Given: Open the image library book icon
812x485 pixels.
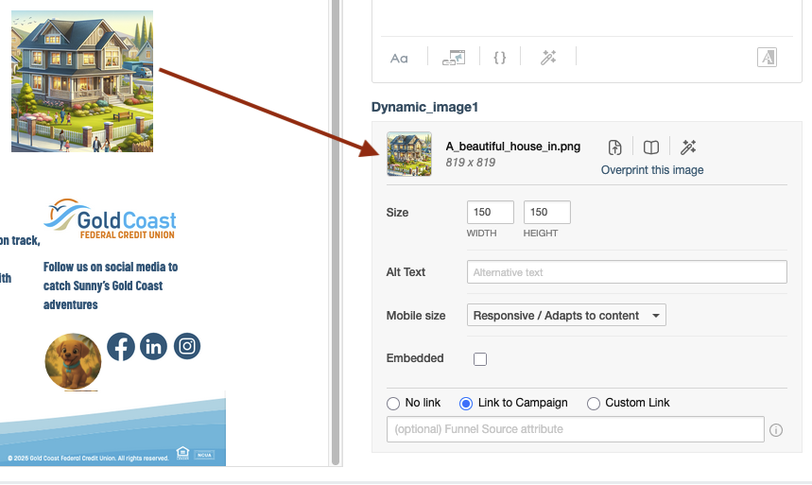Looking at the screenshot, I should click(x=651, y=147).
